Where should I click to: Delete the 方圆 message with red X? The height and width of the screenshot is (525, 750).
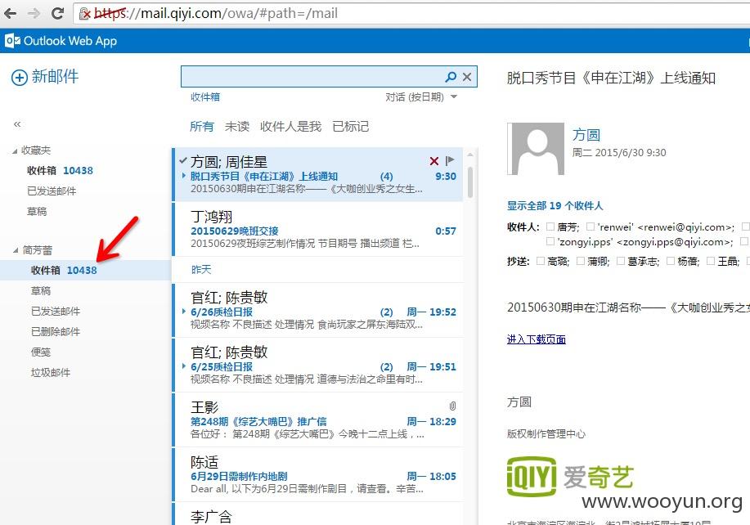click(434, 161)
